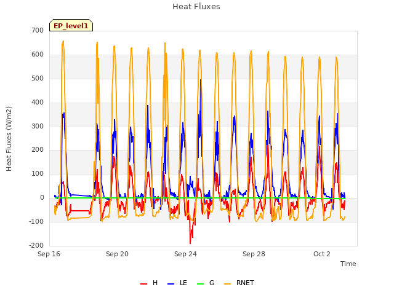The image size is (394, 295).
Task: Click the red H dip near -190 on Sep 24
Action: [x=190, y=243]
